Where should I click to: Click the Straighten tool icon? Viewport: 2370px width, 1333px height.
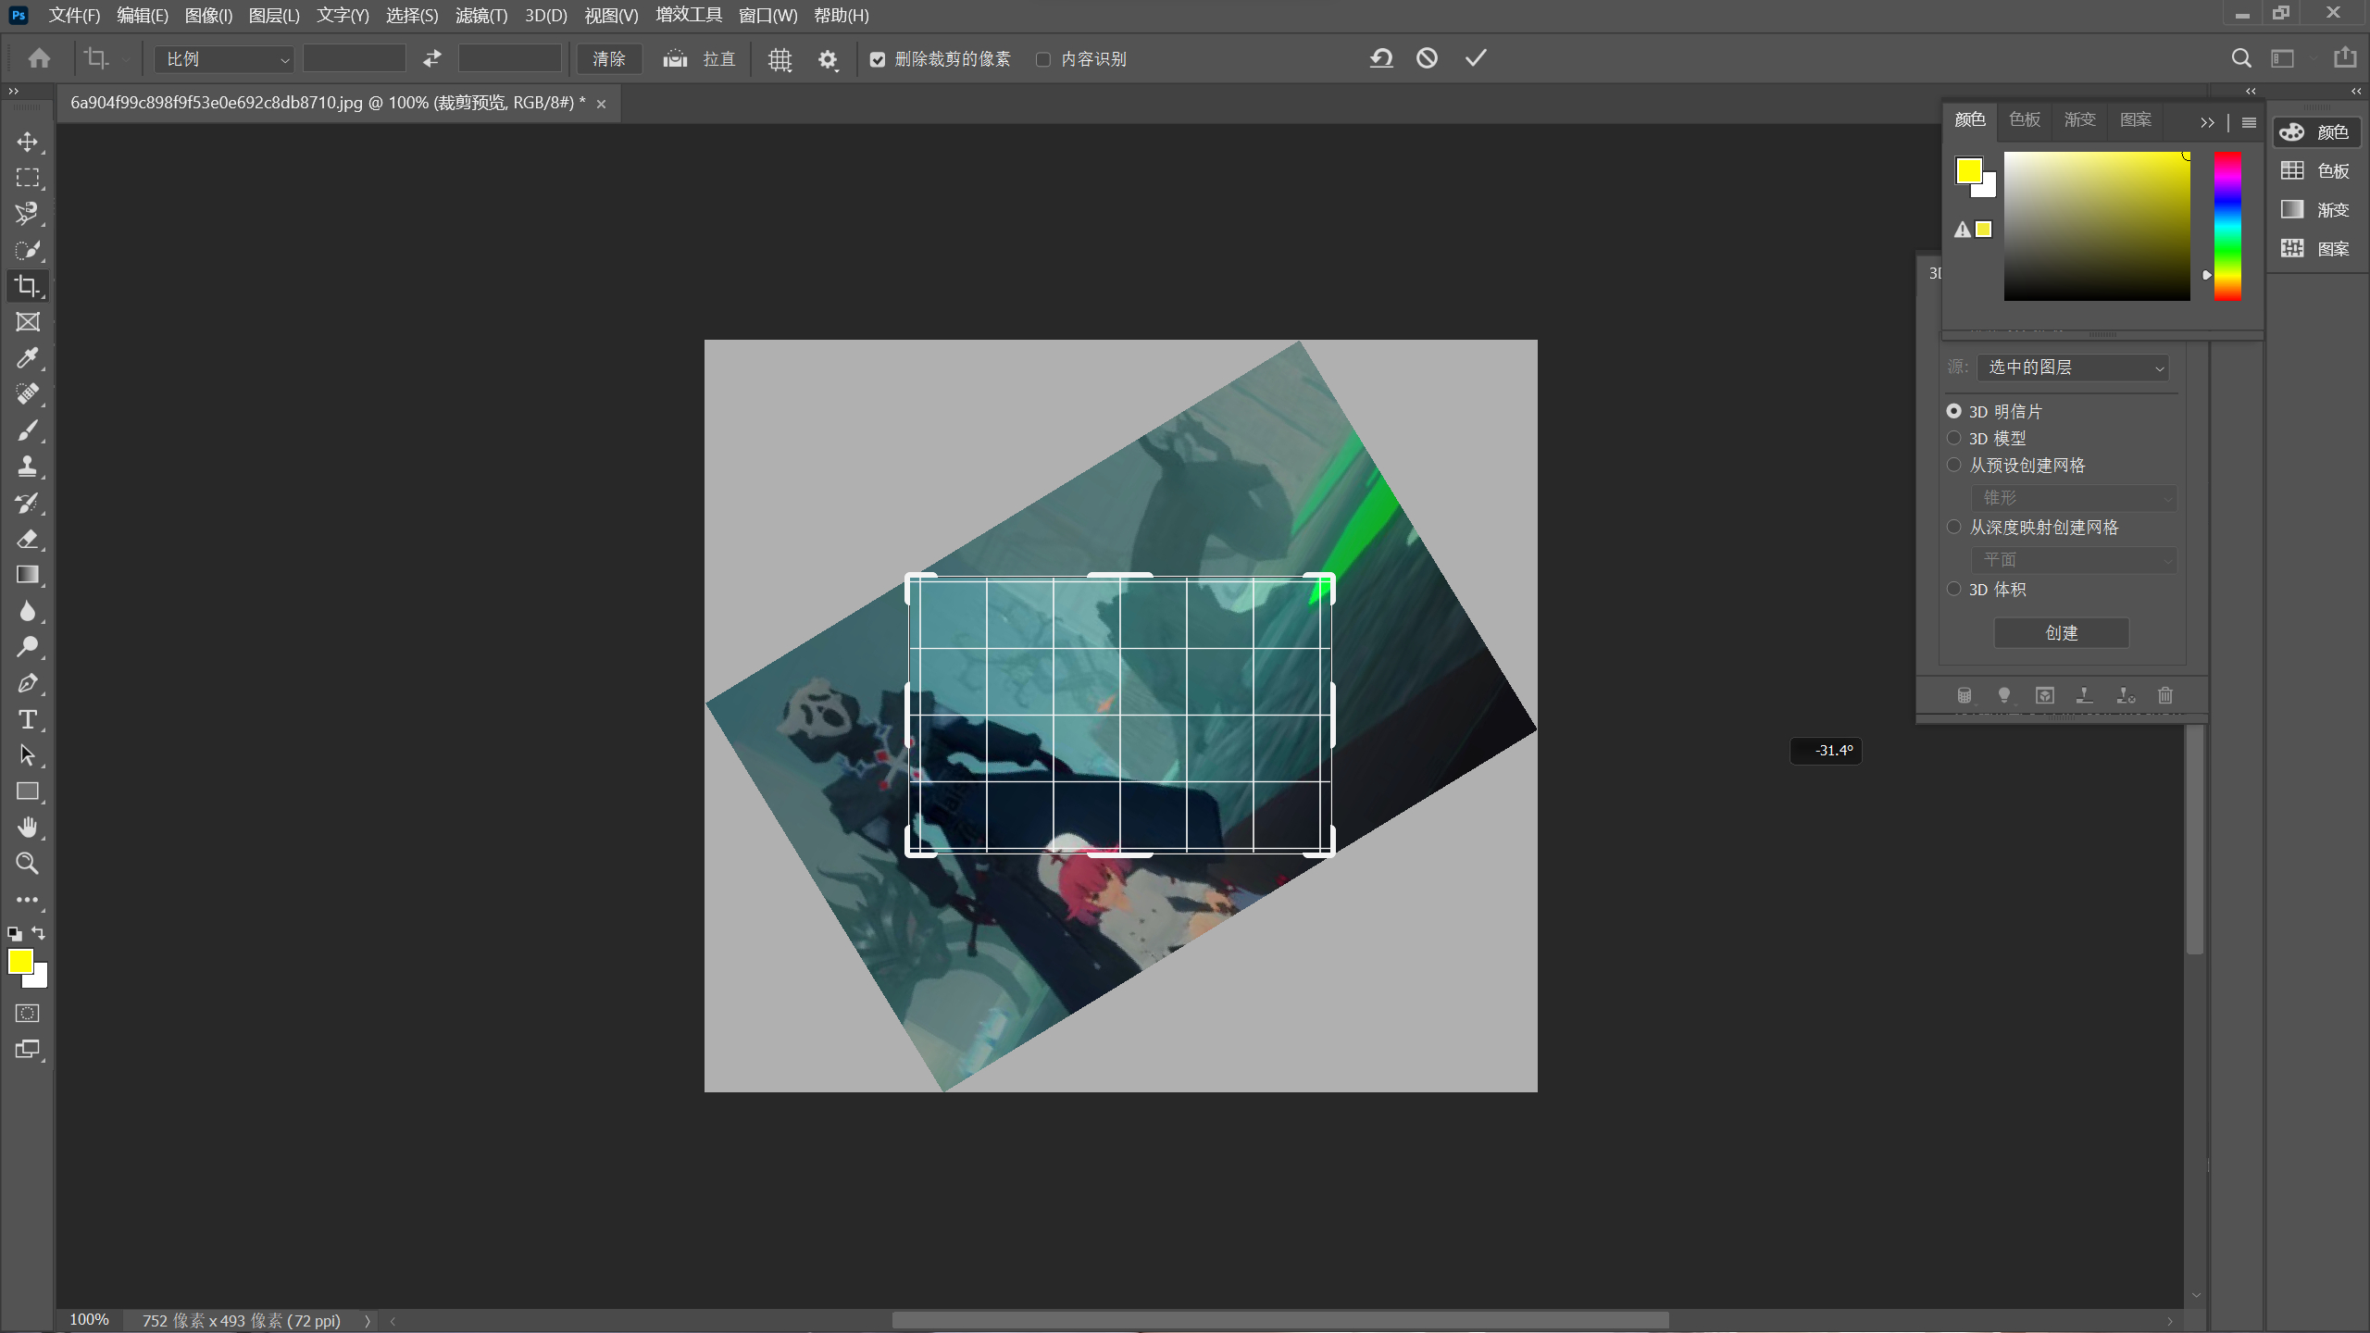675,59
